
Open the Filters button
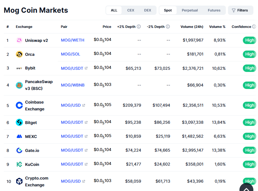point(241,10)
